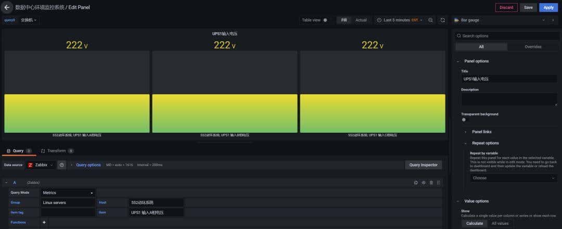Add a function with the plus icon
The width and height of the screenshot is (562, 229).
[44, 223]
